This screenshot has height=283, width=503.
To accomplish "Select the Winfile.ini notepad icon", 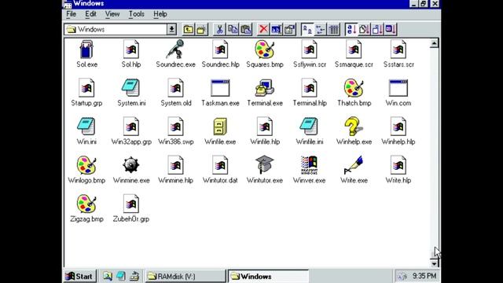I will coord(309,127).
